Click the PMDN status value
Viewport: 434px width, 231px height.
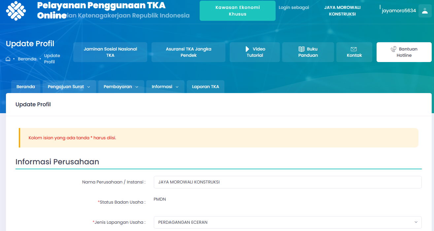(x=160, y=199)
